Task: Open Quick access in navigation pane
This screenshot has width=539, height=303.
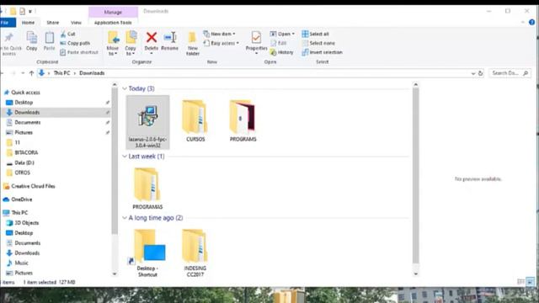Action: coord(25,93)
